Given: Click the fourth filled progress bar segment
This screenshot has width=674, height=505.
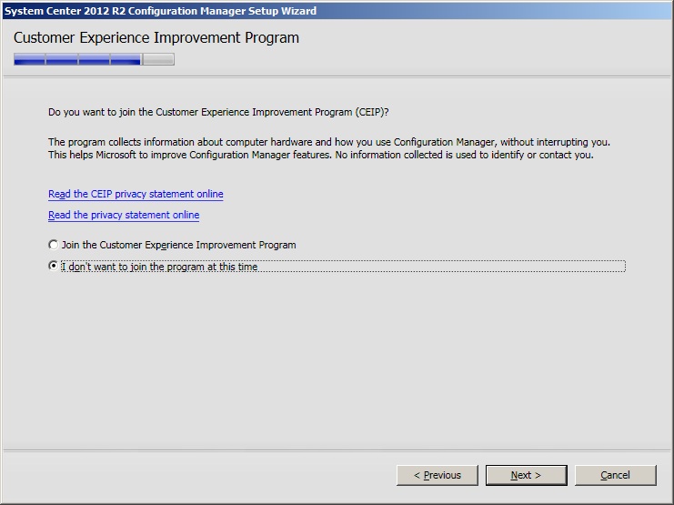Looking at the screenshot, I should (126, 60).
